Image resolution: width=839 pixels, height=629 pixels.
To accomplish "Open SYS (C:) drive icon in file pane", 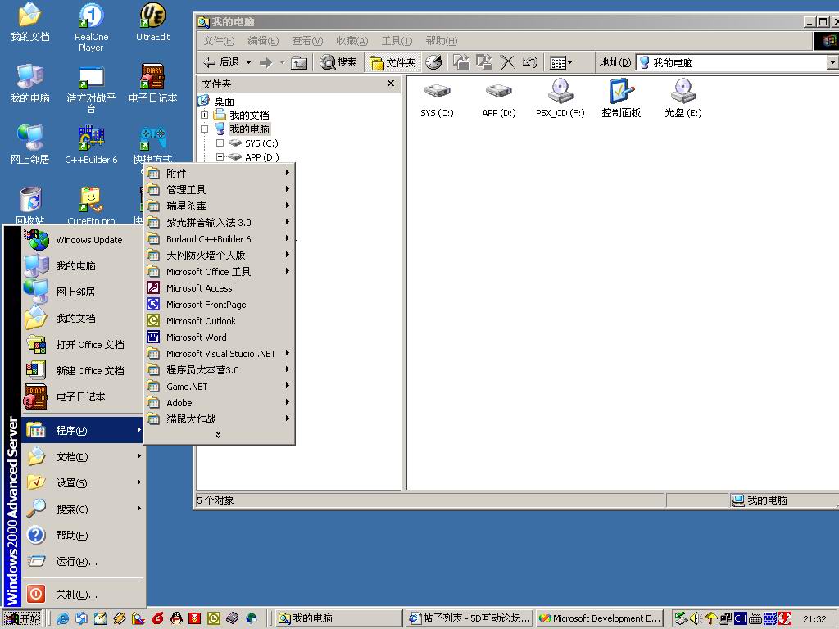I will pyautogui.click(x=438, y=98).
